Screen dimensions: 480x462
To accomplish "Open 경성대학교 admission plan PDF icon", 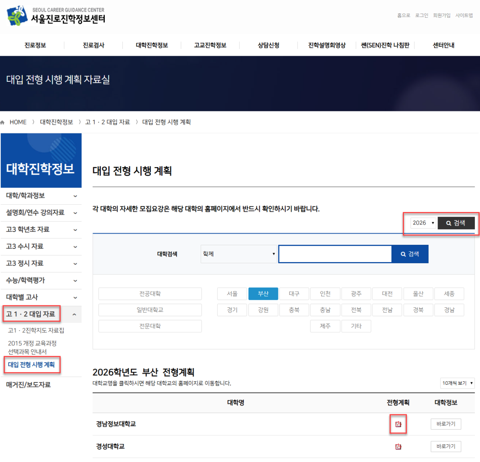I will (x=398, y=446).
